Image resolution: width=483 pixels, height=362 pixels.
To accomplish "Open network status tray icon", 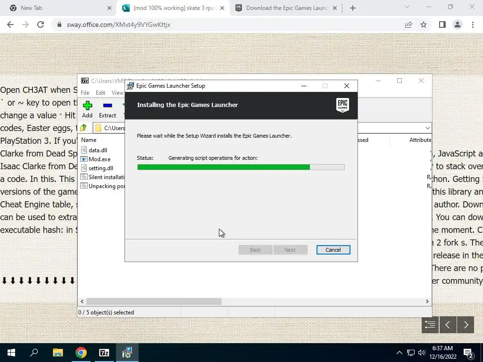I will [411, 353].
